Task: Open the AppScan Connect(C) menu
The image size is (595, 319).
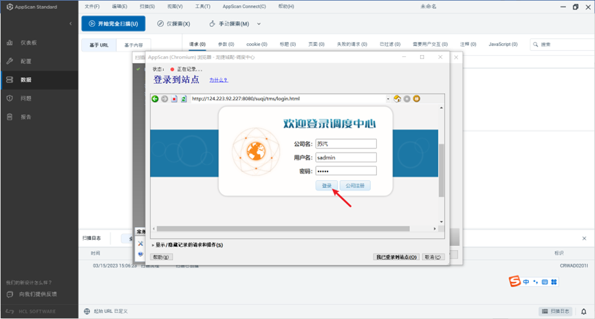Action: pos(244,6)
